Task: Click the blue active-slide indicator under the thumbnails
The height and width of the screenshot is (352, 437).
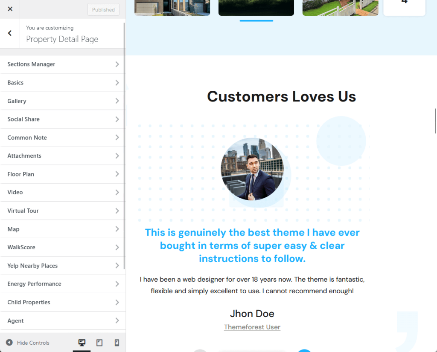Action: point(256,20)
